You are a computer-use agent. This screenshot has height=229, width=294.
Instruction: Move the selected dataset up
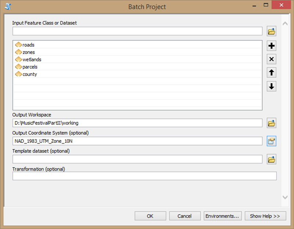[271, 72]
